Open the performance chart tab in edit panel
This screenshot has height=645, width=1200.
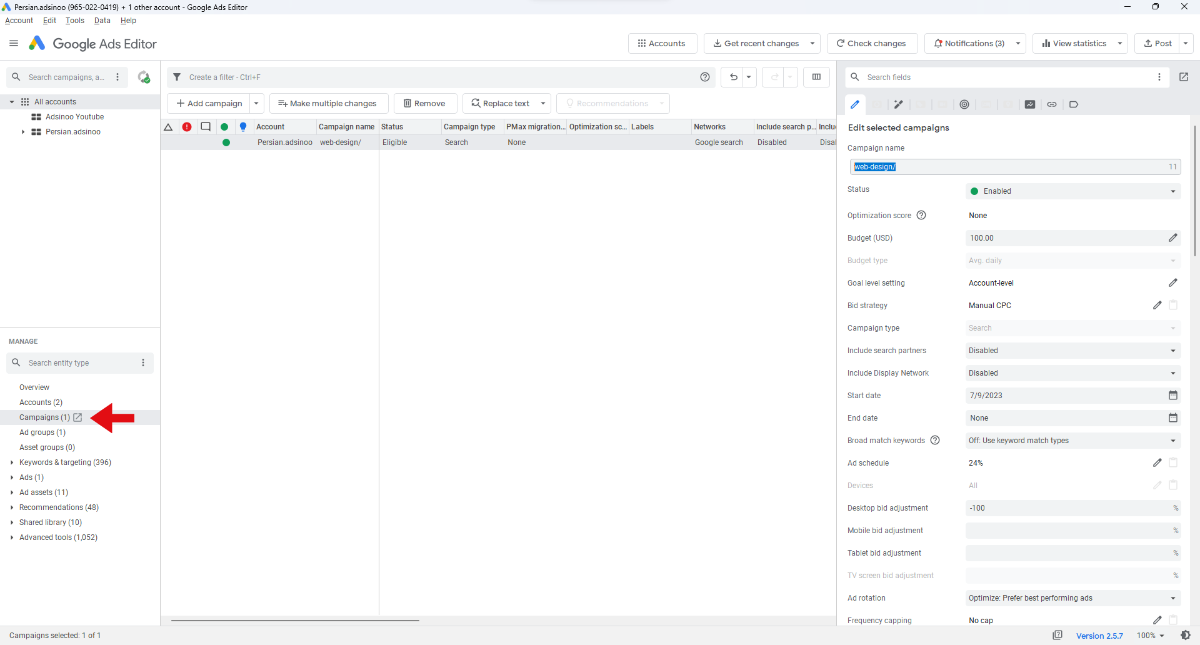tap(1030, 104)
